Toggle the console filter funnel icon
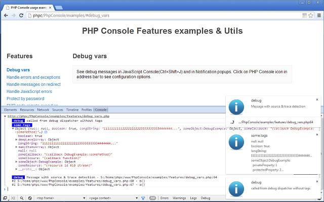This screenshot has width=324, height=202. [x=143, y=198]
